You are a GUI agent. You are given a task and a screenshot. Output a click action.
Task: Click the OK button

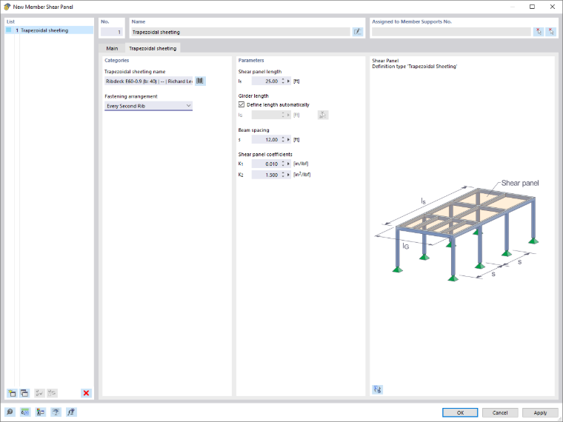(460, 412)
